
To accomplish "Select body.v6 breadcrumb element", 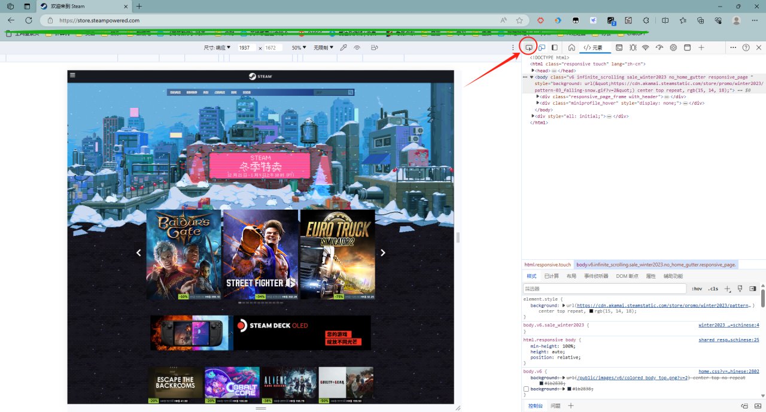I will pyautogui.click(x=656, y=265).
